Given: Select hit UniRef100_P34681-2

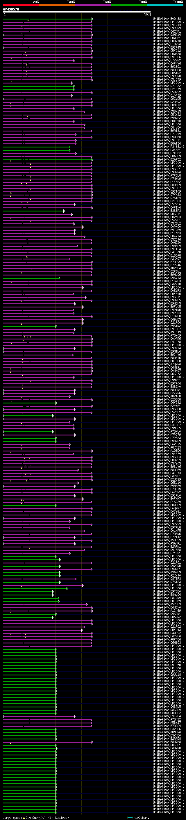Looking at the screenshot, I should 169,147.
